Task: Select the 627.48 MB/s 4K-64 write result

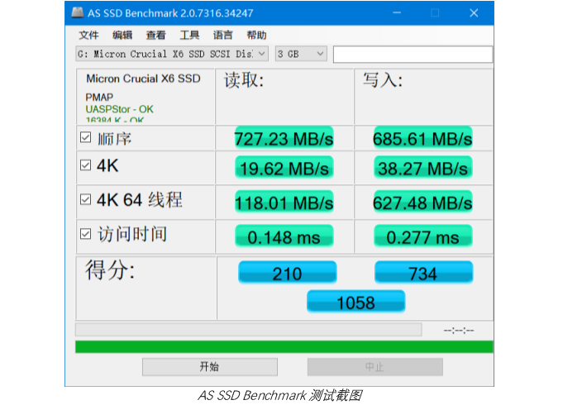Action: (422, 202)
